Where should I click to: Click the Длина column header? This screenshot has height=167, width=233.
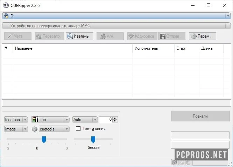tap(211, 48)
